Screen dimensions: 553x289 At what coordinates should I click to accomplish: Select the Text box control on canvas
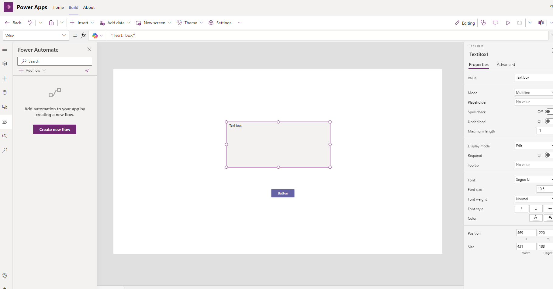(278, 144)
